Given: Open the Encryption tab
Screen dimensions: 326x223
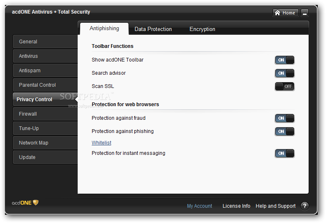Looking at the screenshot, I should pos(202,29).
